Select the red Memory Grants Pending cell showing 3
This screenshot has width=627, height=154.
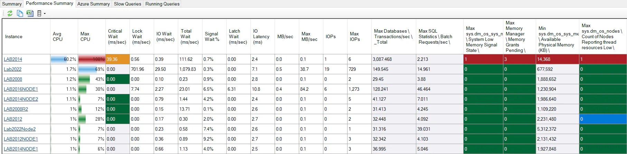click(519, 59)
